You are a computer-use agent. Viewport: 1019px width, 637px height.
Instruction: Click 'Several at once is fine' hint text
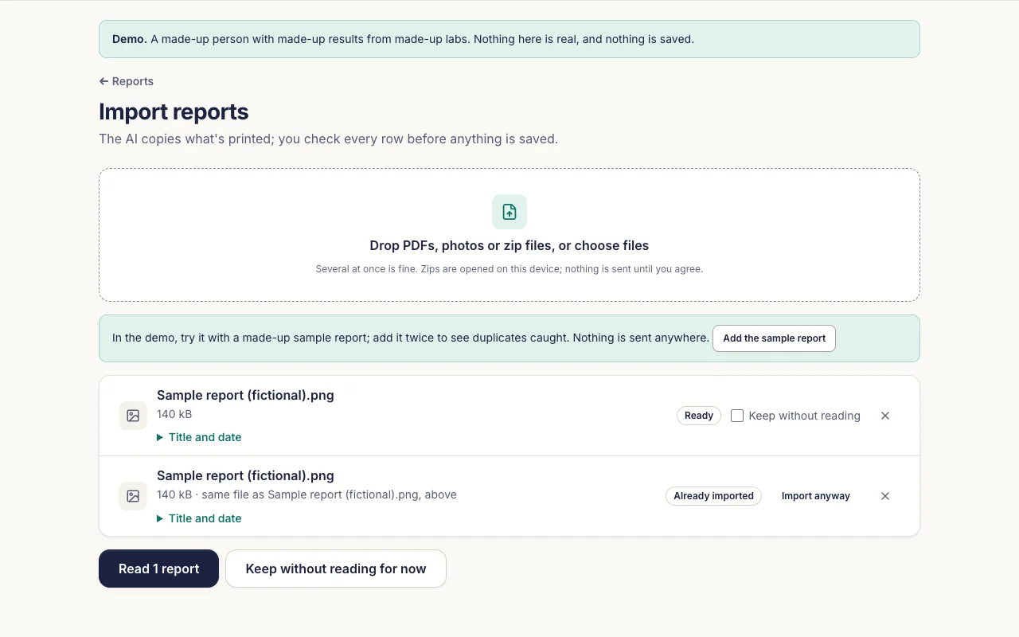coord(509,269)
